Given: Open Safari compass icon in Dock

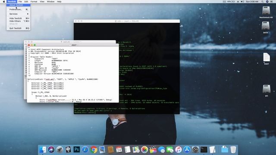Looking at the screenshot, I should click(85, 150).
